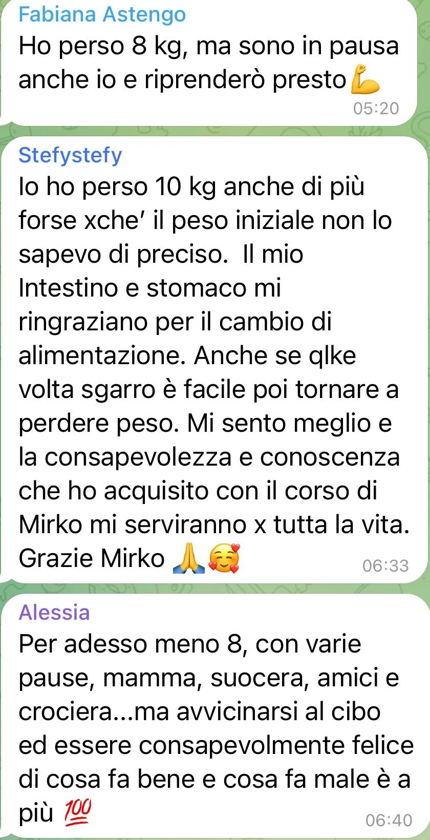Screen dimensions: 430x840
Task: Tap the Stefystefy sender name
Action: 70,155
